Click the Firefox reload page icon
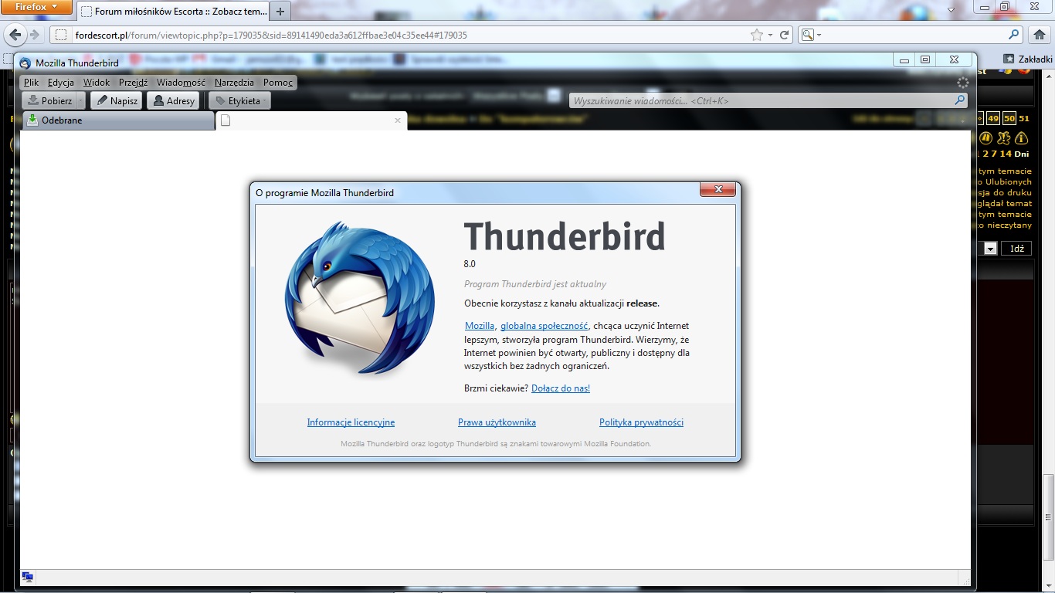Image resolution: width=1055 pixels, height=593 pixels. [785, 35]
